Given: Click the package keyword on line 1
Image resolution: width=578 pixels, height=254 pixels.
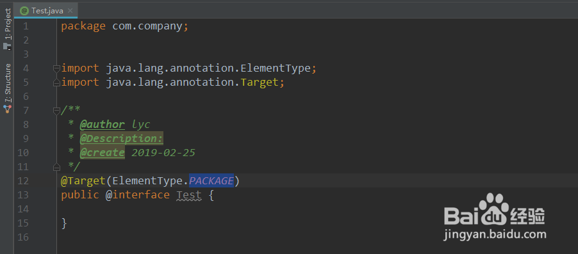Looking at the screenshot, I should click(83, 26).
